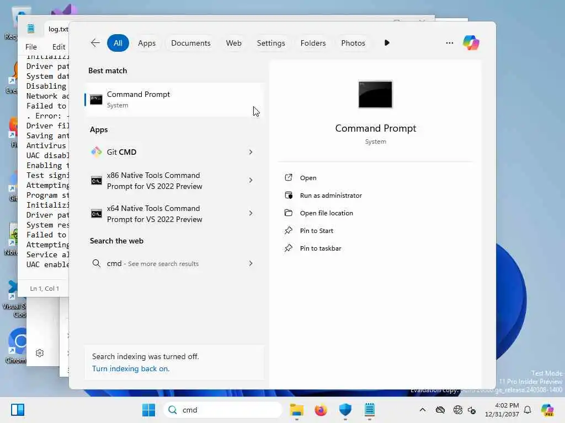Click the Command Prompt icon in best match
565x423 pixels.
(96, 100)
